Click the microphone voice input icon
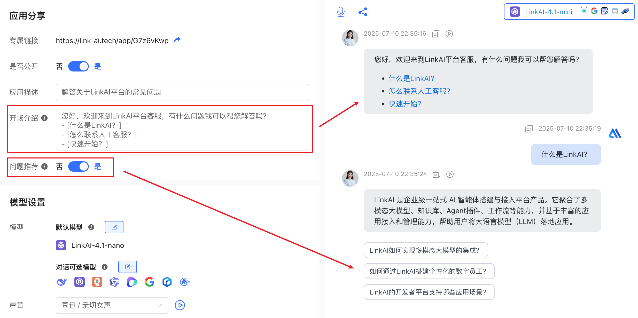 pos(341,12)
